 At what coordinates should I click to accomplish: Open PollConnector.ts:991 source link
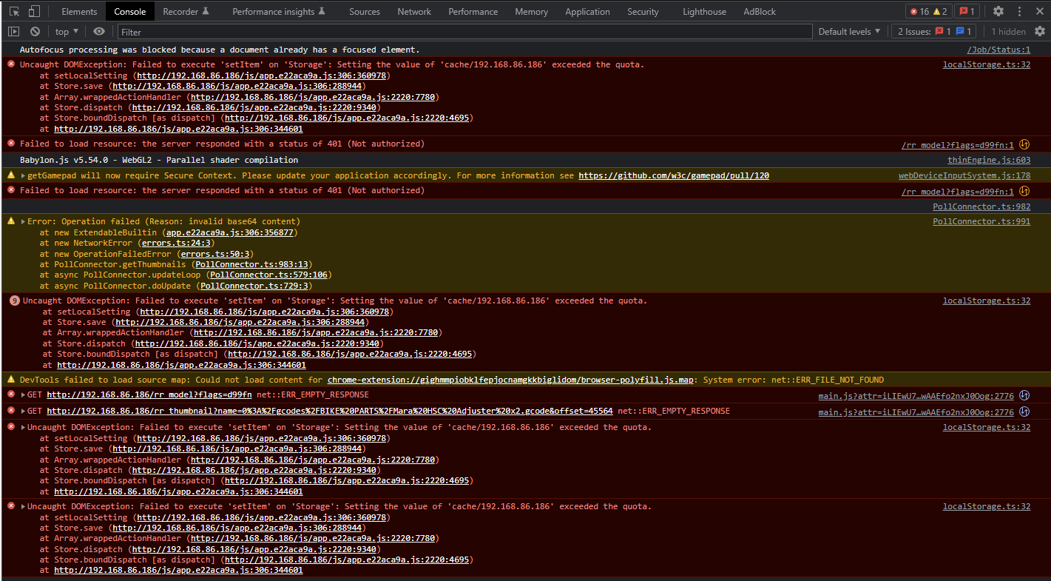click(981, 221)
